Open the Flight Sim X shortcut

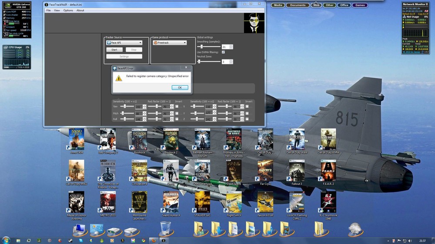[x=234, y=204]
